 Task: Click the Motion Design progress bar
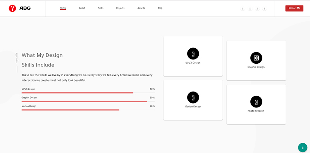tap(88, 110)
